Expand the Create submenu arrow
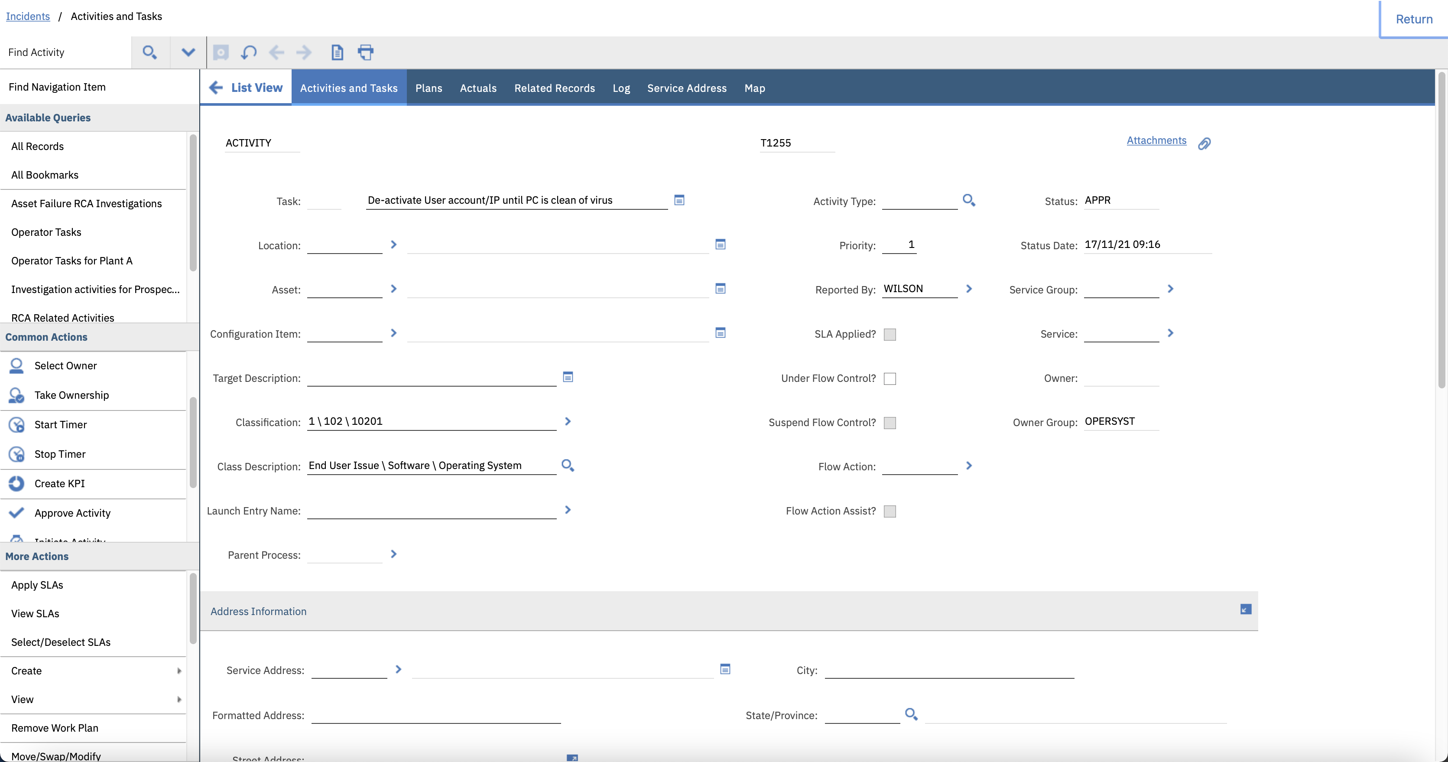This screenshot has height=762, width=1448. (x=179, y=671)
